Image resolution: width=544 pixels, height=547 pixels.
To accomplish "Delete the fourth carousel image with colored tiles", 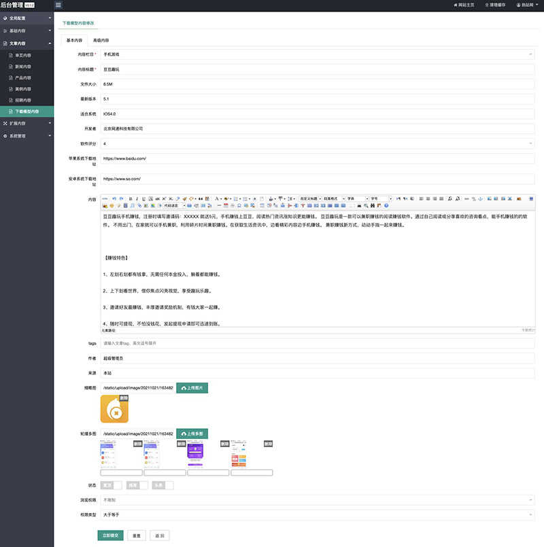I will point(268,444).
